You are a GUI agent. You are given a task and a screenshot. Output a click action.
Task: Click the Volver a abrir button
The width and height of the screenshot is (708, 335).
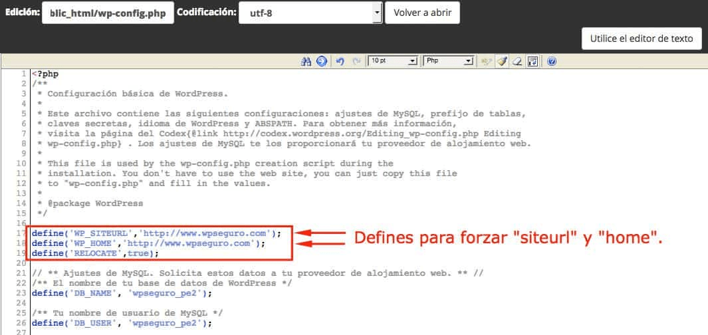click(x=422, y=13)
